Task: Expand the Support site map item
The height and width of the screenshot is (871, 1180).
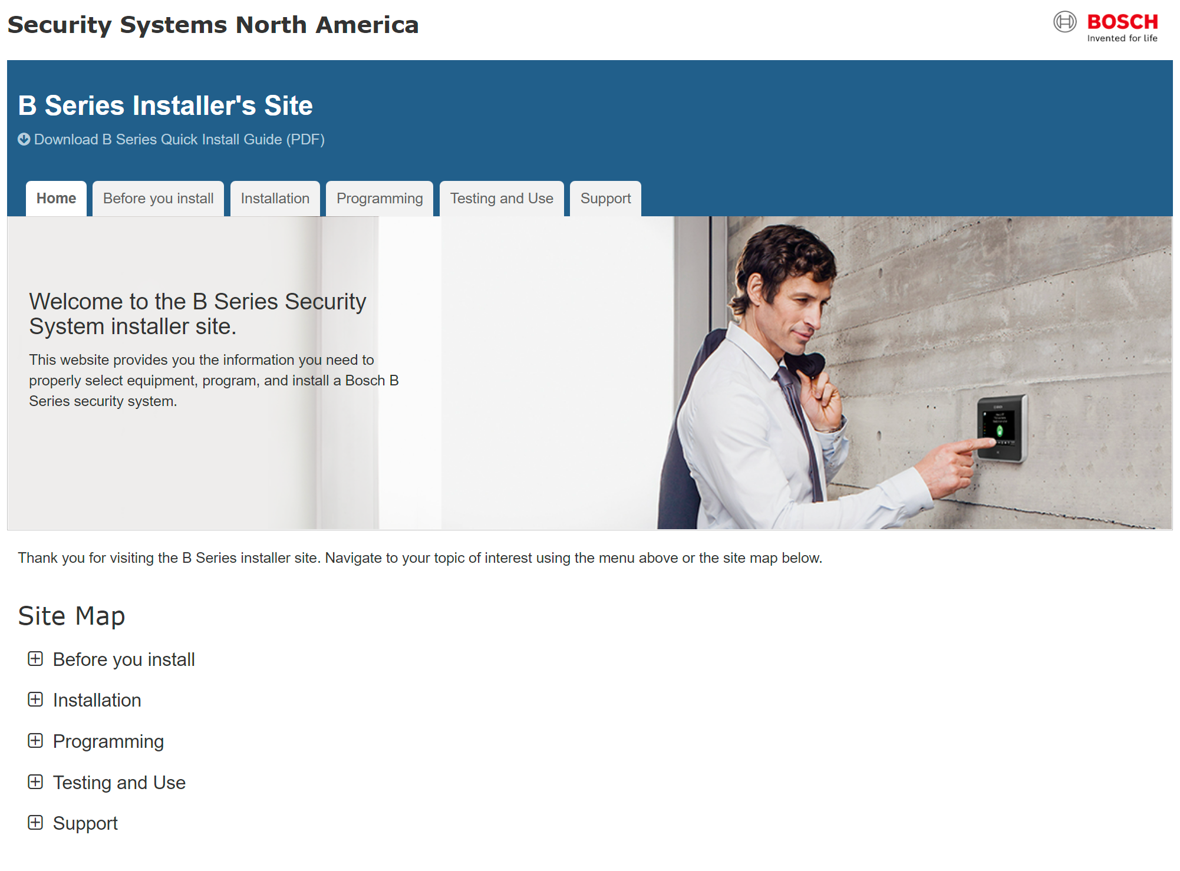Action: pyautogui.click(x=34, y=823)
